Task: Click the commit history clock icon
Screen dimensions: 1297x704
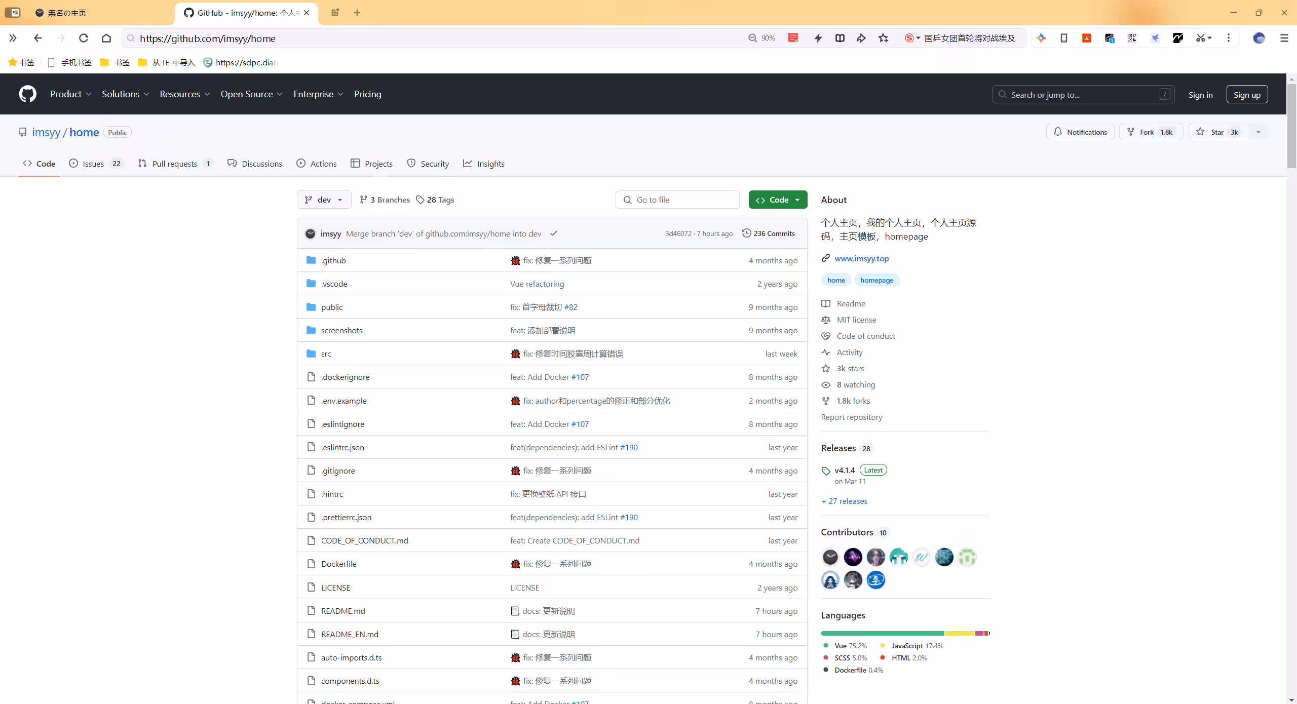Action: tap(746, 233)
